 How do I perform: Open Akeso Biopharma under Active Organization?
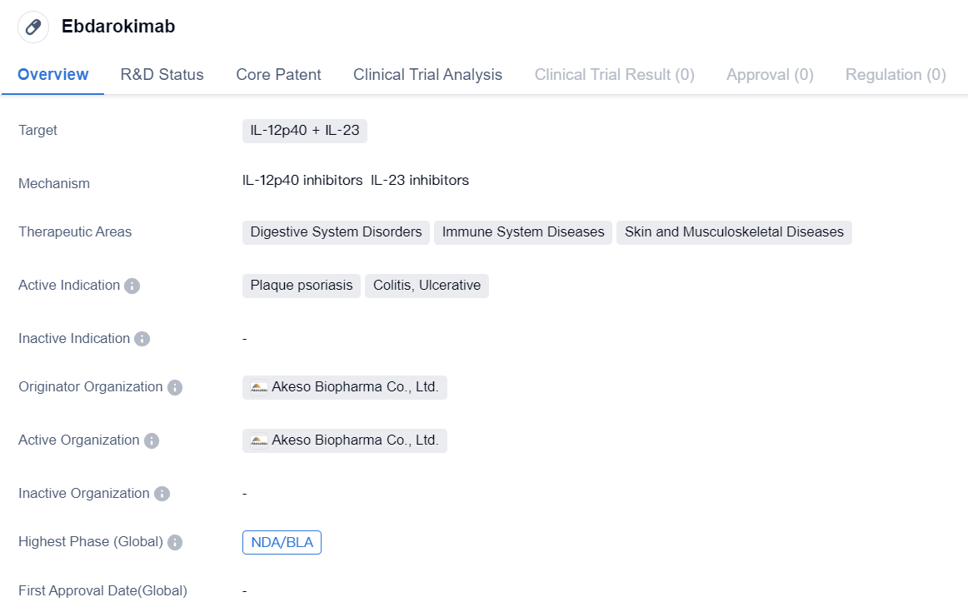(354, 440)
